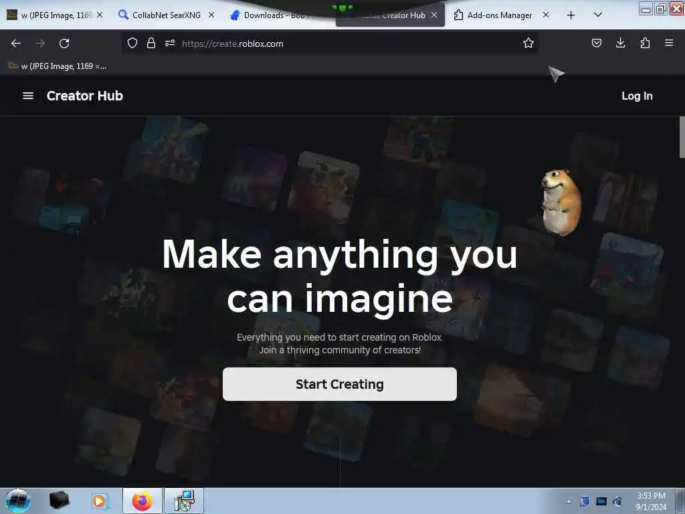Close the Roblox Creator Hub tab

tap(434, 15)
